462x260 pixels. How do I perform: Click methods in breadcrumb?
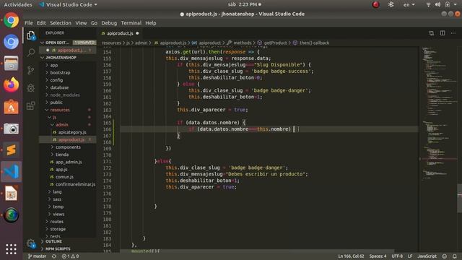click(243, 43)
